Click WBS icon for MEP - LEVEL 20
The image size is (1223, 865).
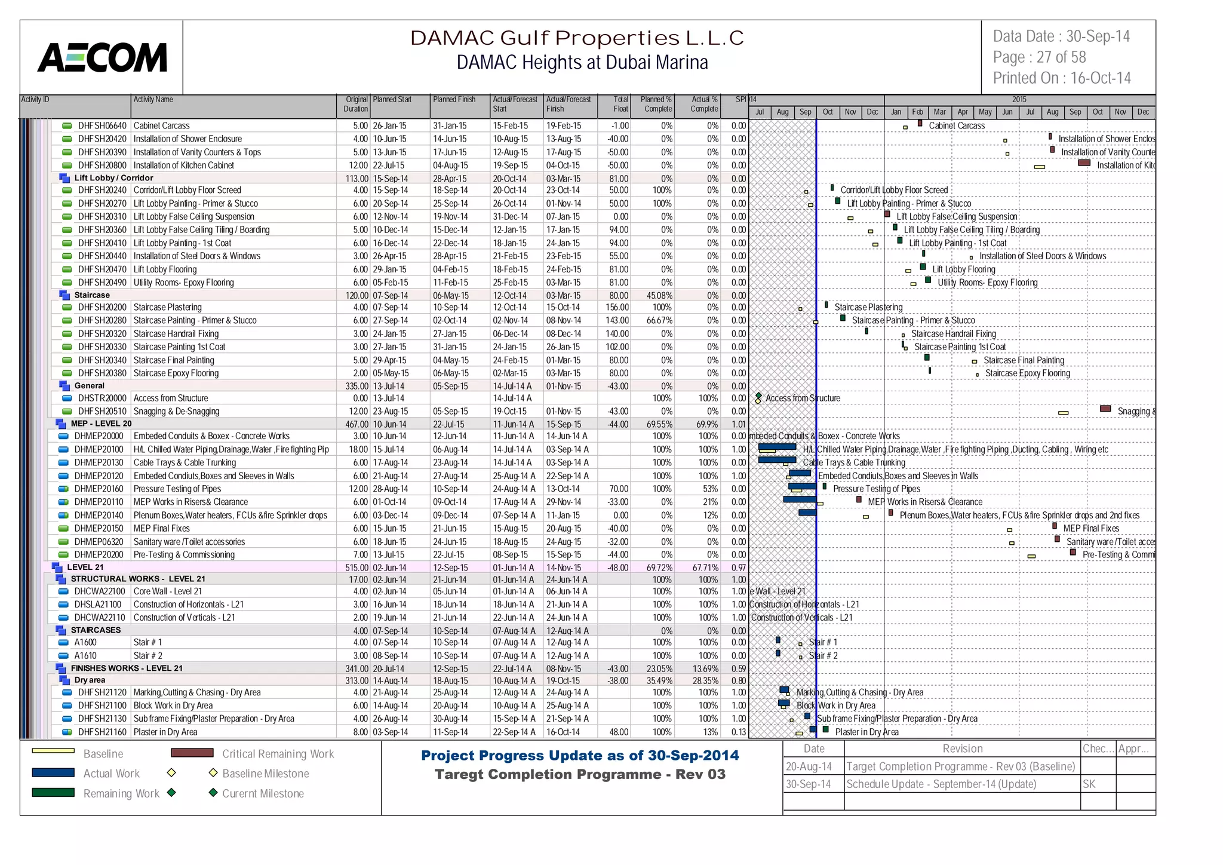pyautogui.click(x=61, y=424)
